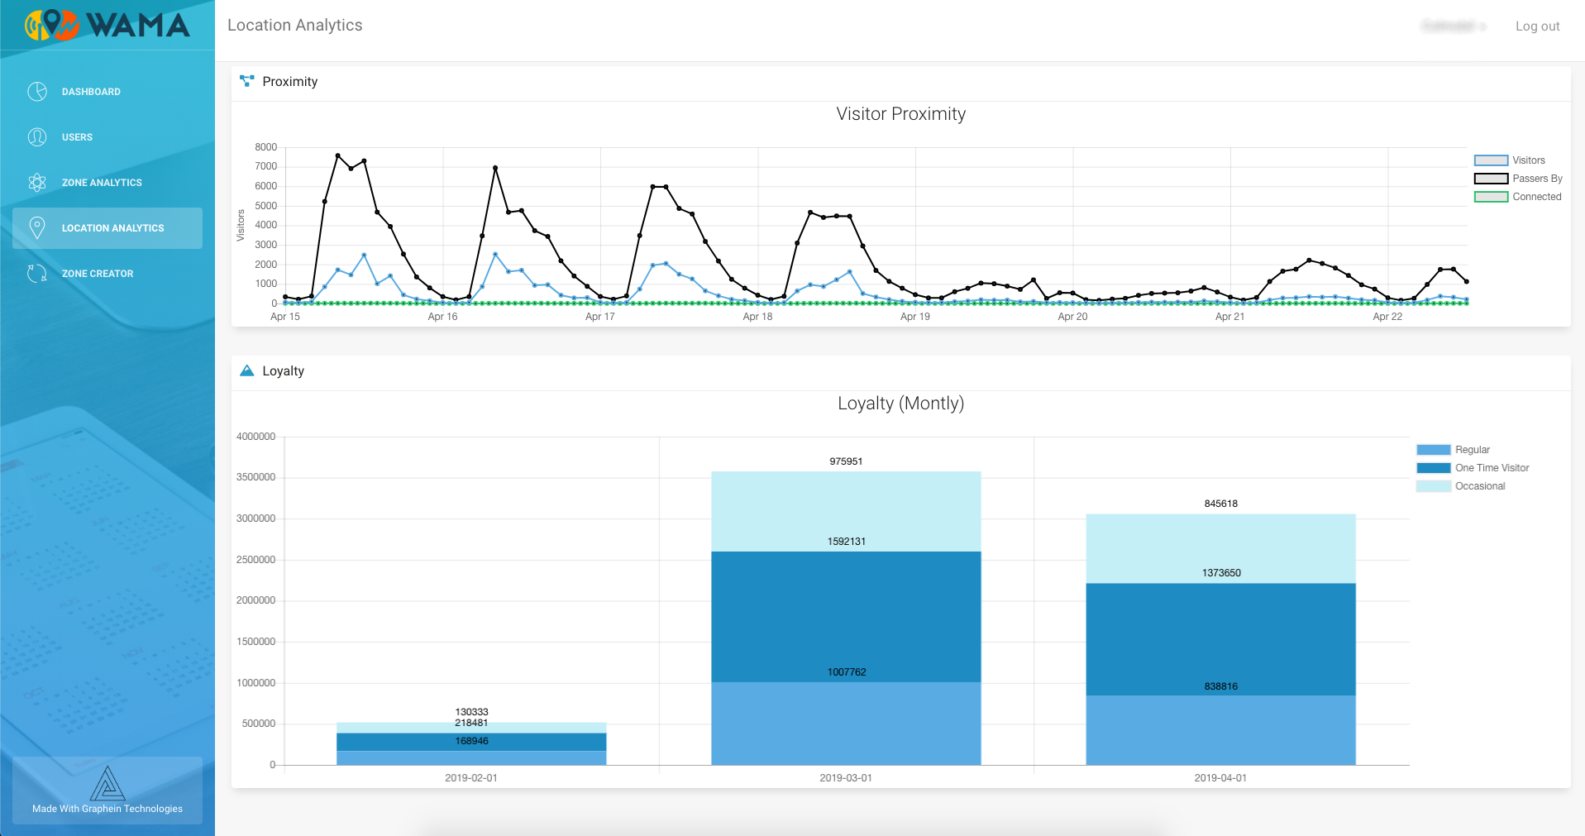The width and height of the screenshot is (1585, 836).
Task: Open the Zone Creator page
Action: (x=107, y=274)
